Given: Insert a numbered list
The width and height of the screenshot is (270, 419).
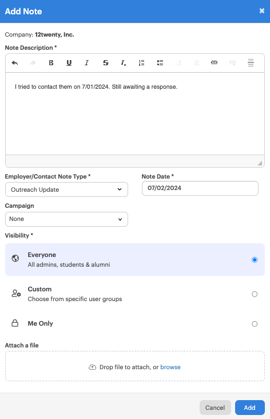Looking at the screenshot, I should (x=141, y=63).
